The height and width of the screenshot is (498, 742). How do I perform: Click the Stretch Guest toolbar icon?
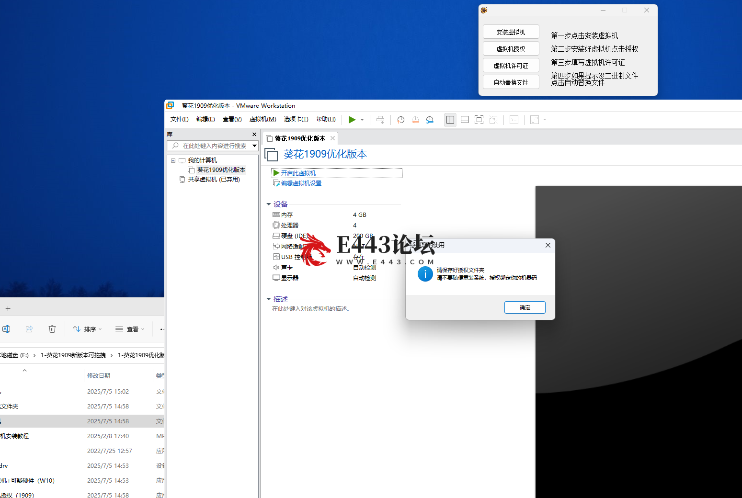pos(535,120)
